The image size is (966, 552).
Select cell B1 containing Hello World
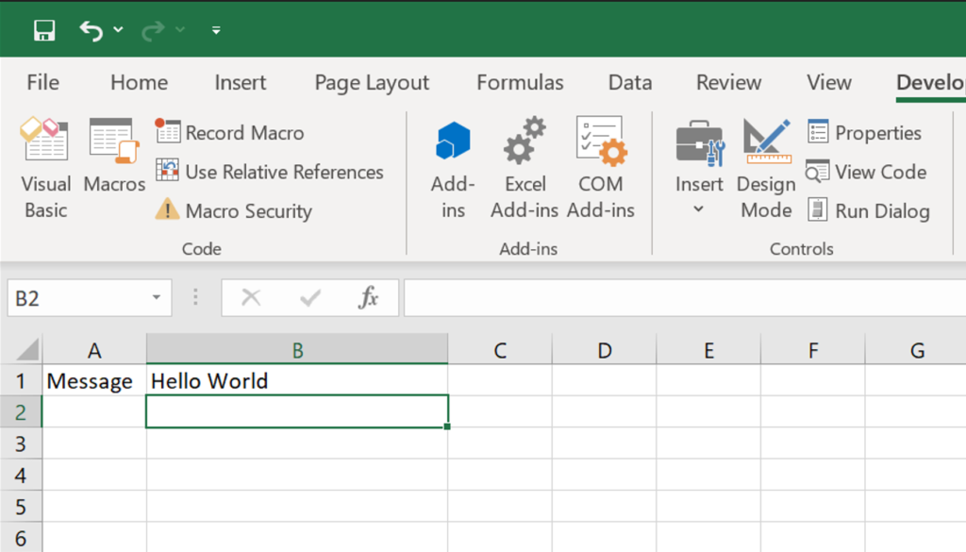point(296,381)
